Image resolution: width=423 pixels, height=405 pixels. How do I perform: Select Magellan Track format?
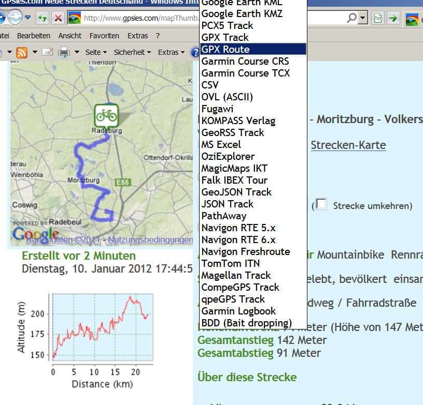tap(253, 276)
